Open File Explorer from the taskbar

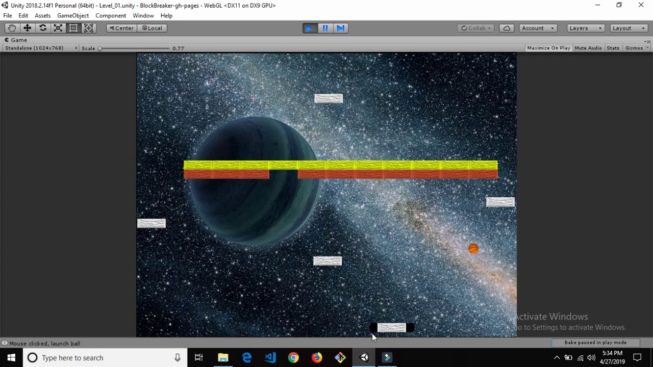pyautogui.click(x=223, y=358)
